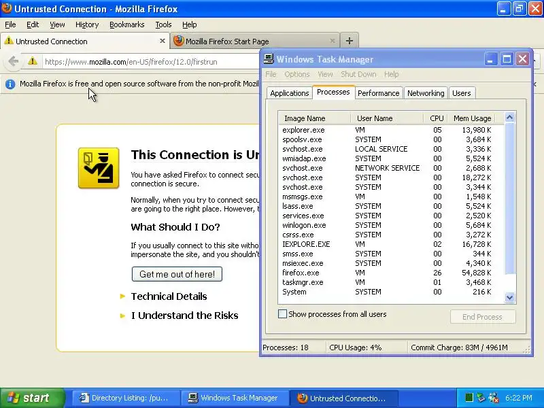This screenshot has width=544, height=408.
Task: Open Firefox Bookmarks menu
Action: pyautogui.click(x=127, y=24)
